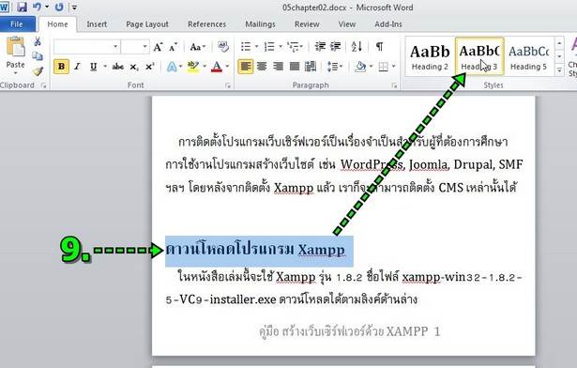Toggle Bold formatting button
The height and width of the screenshot is (368, 577).
pyautogui.click(x=62, y=67)
